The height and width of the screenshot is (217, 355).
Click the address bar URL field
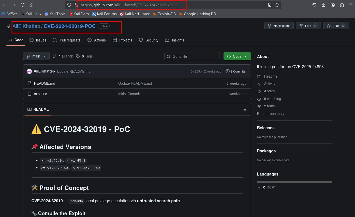click(x=173, y=5)
